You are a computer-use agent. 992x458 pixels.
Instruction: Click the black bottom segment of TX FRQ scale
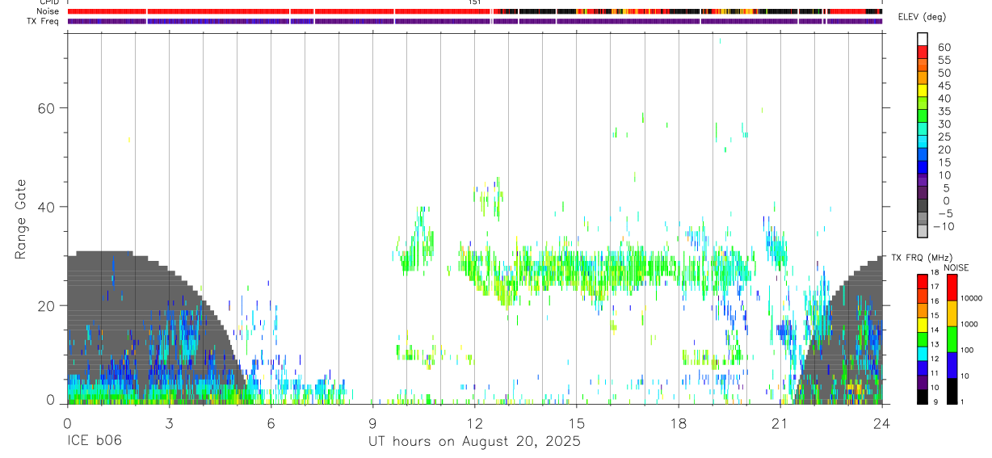click(x=922, y=397)
